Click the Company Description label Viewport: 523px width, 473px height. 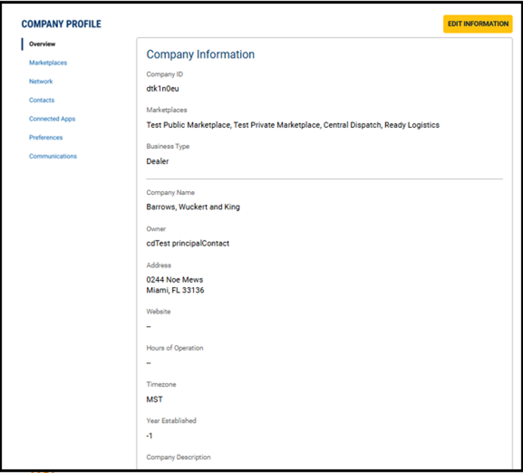tap(178, 457)
